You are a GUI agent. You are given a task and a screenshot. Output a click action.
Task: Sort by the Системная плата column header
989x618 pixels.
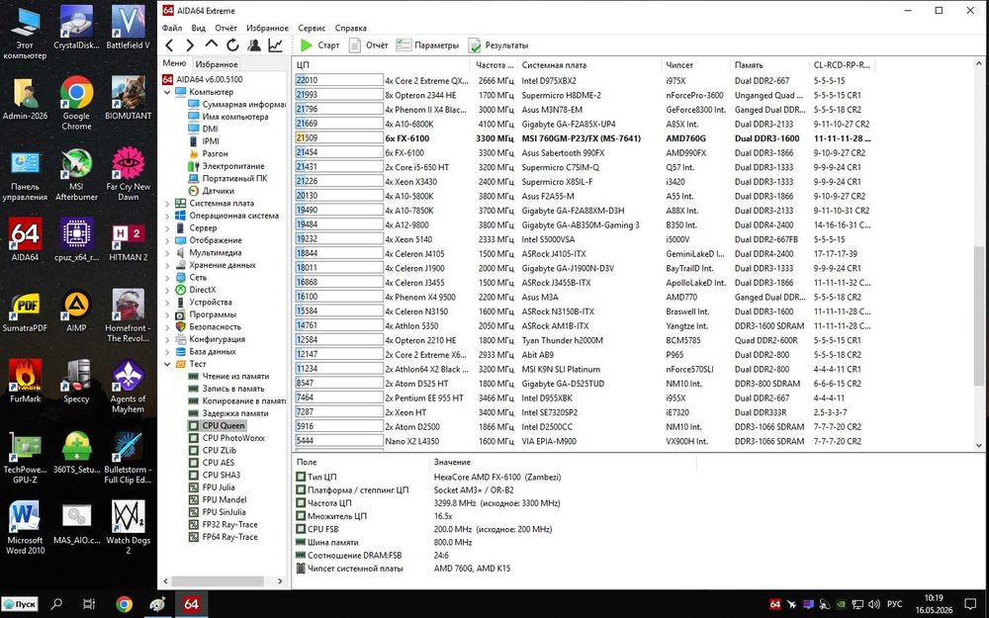[x=589, y=65]
